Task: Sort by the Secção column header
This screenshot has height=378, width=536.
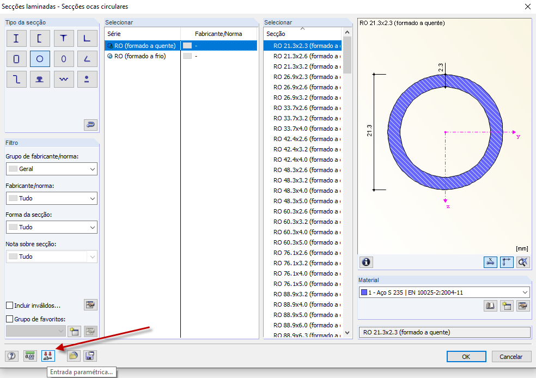Action: 302,34
